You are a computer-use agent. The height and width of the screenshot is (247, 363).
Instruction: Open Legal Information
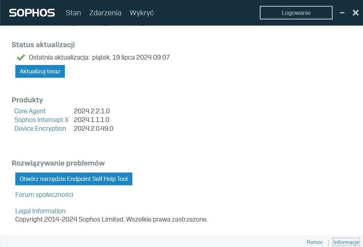click(x=40, y=211)
